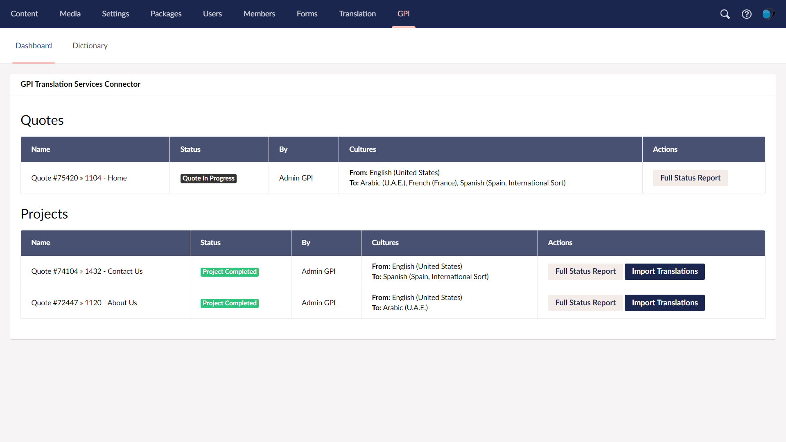
Task: Open the Packages section
Action: pos(166,14)
